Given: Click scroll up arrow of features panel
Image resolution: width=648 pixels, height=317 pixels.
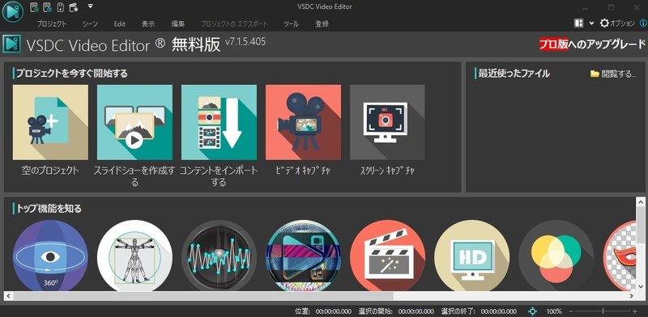Looking at the screenshot, I should (640, 201).
